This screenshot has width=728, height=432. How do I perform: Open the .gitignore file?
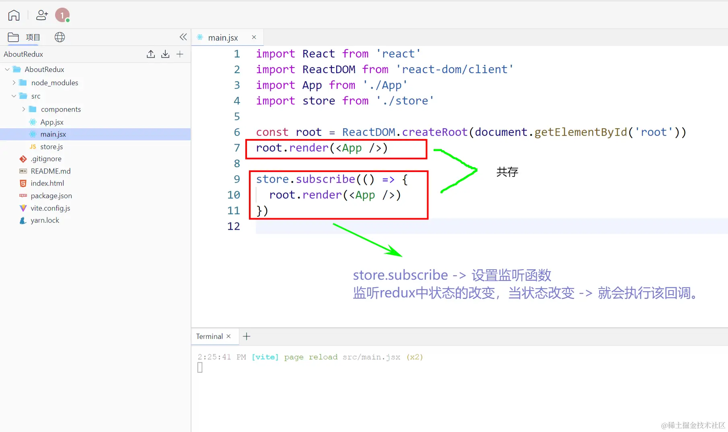click(46, 159)
